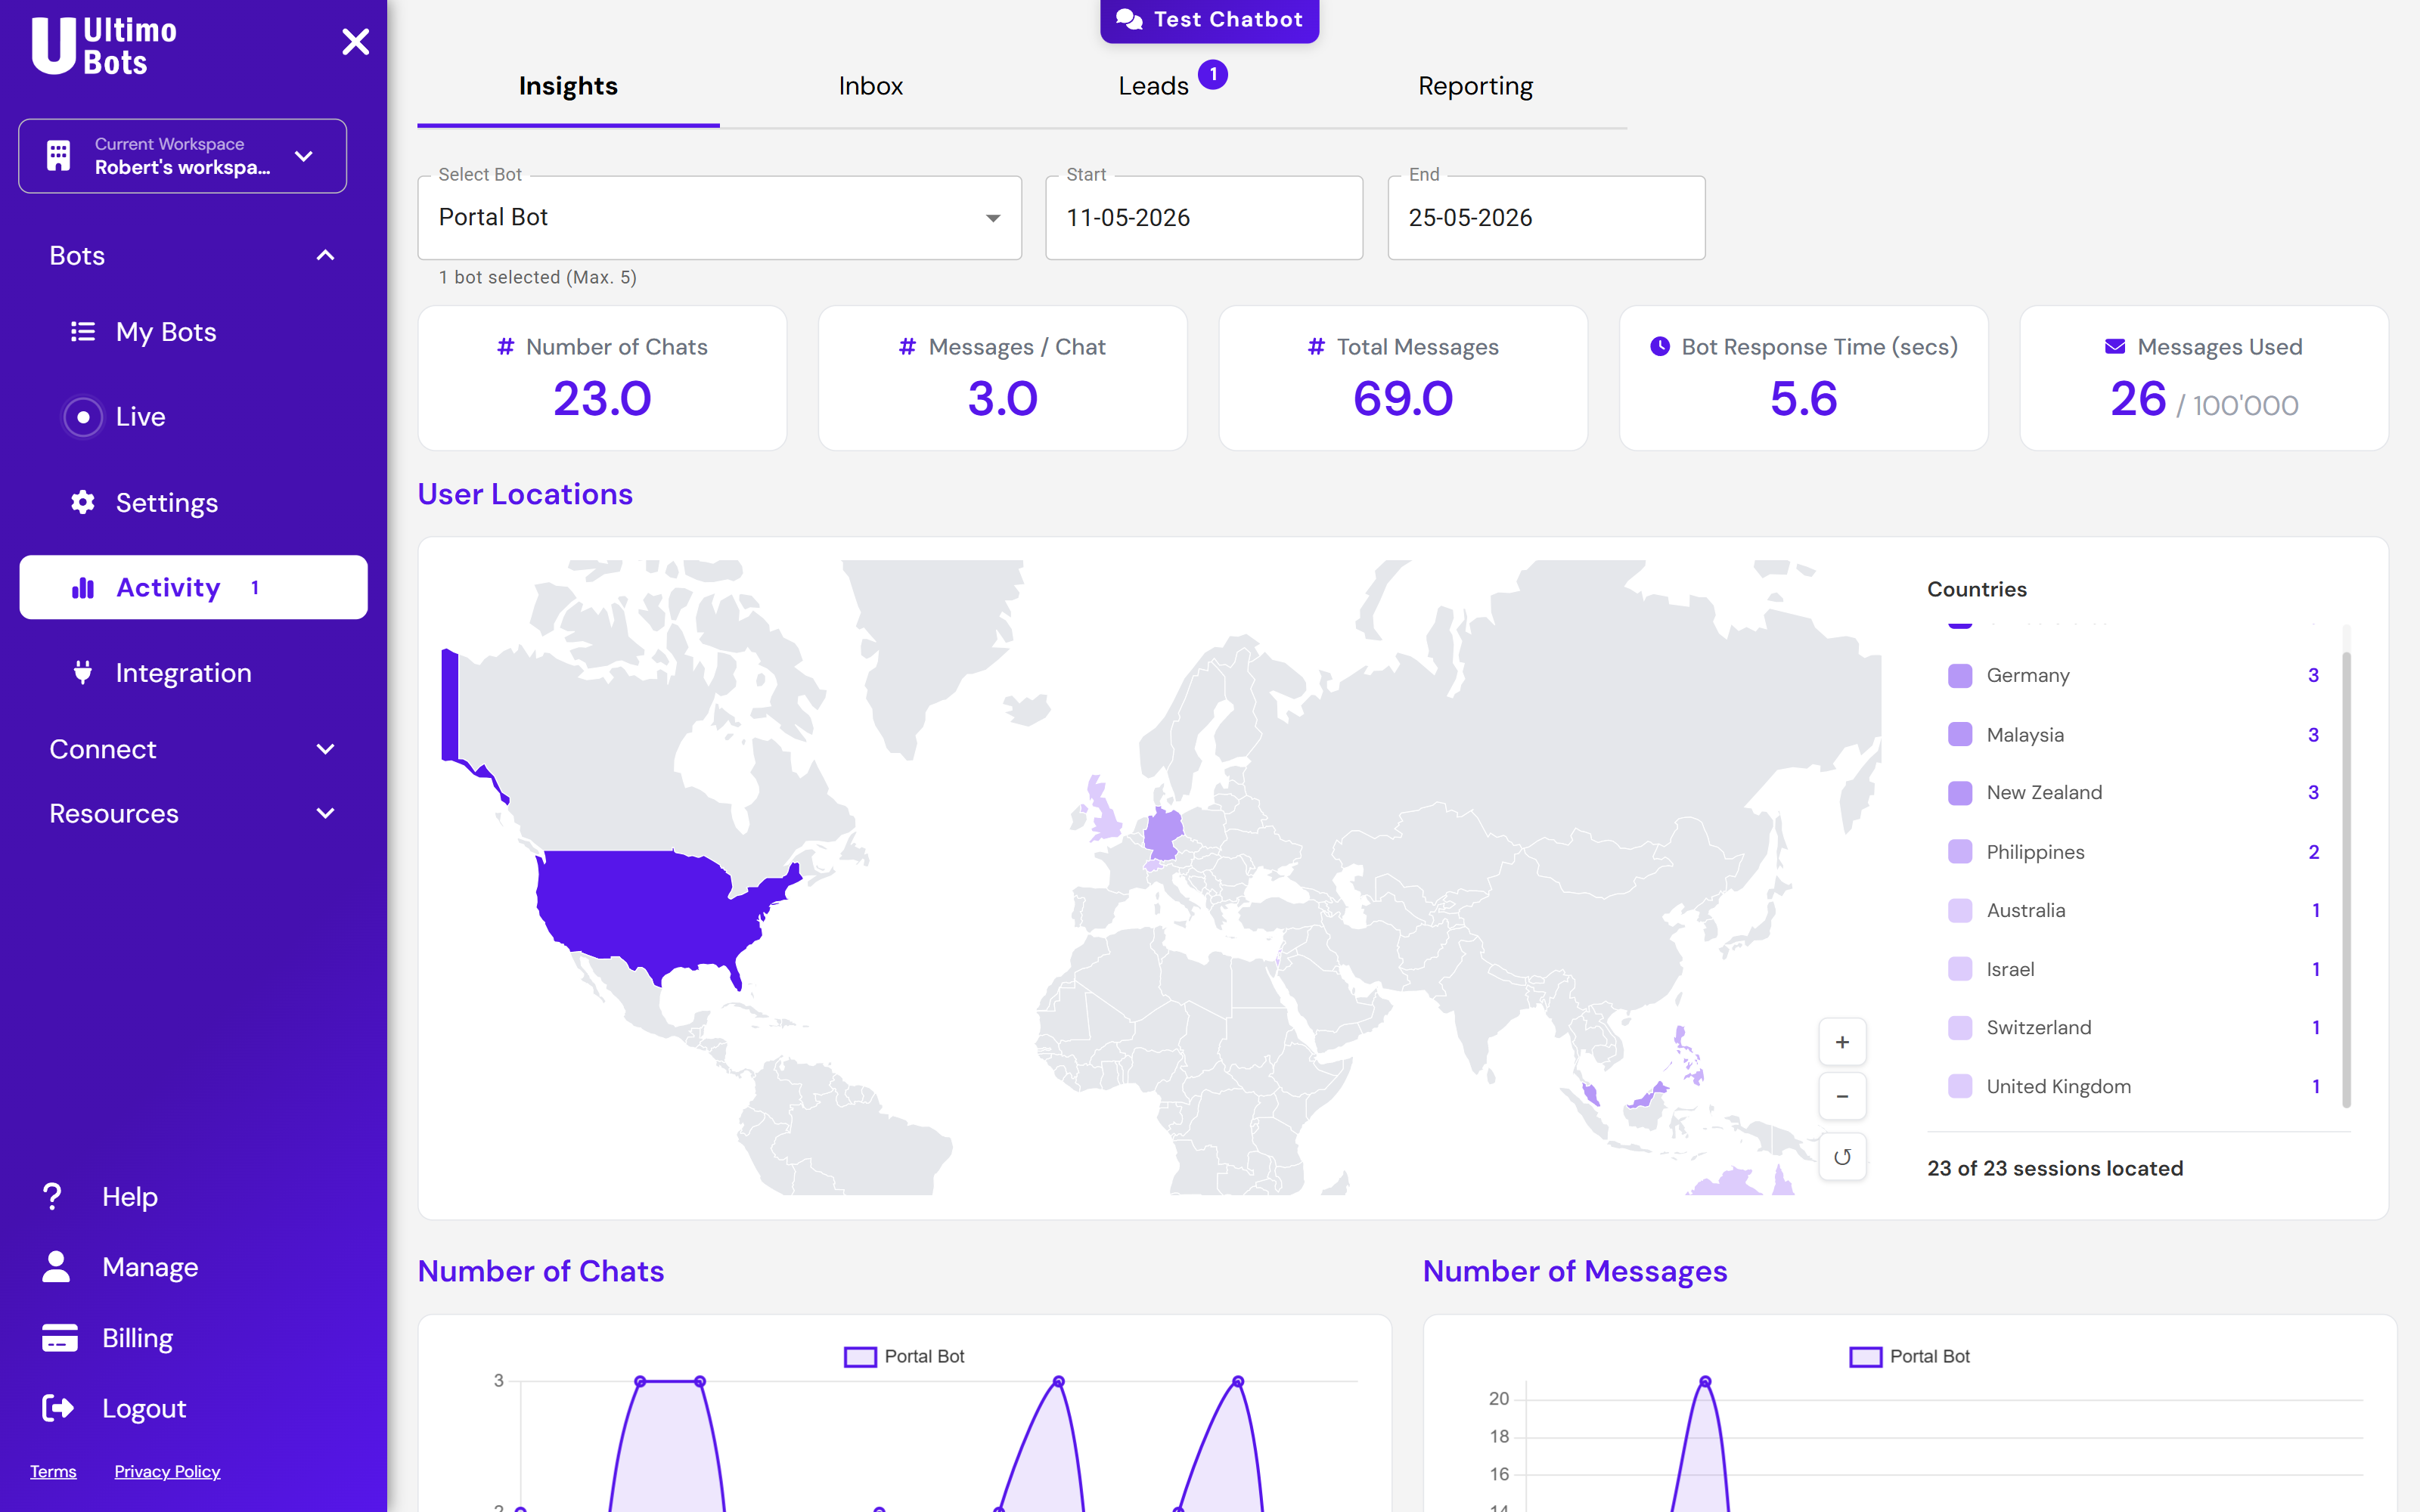The width and height of the screenshot is (2420, 1512).
Task: Click the Messages / Chat hash icon
Action: click(907, 346)
